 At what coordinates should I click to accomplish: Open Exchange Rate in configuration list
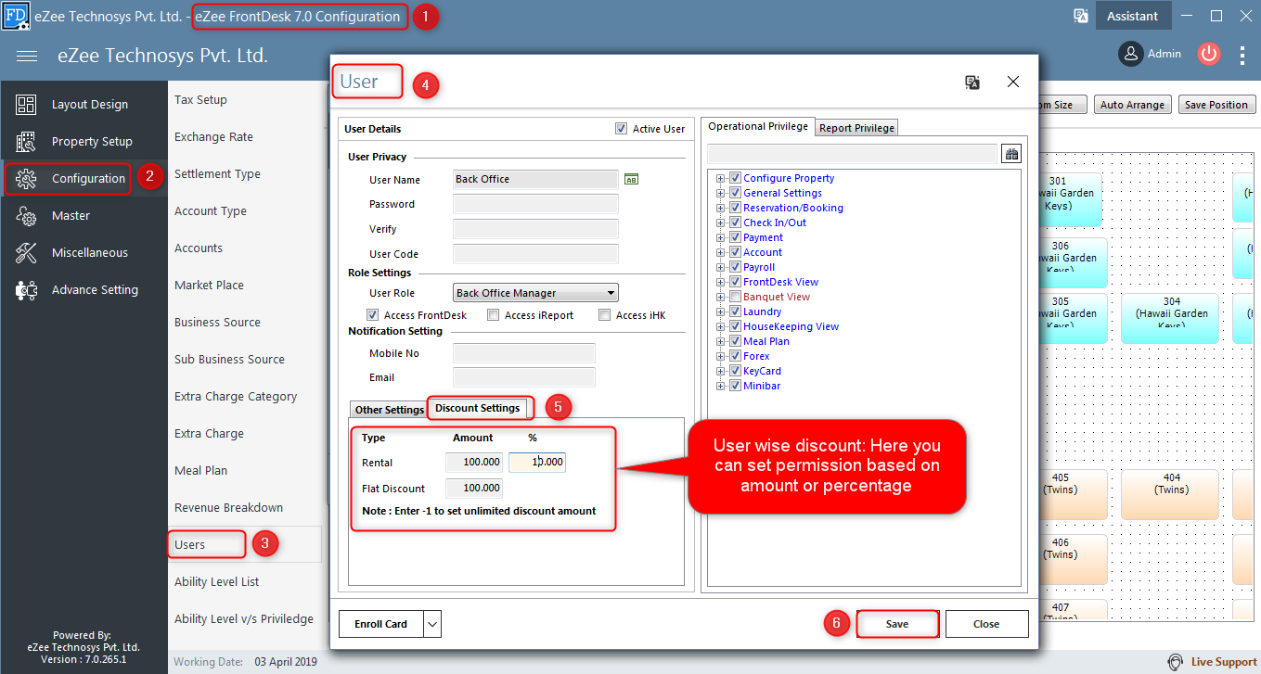213,136
